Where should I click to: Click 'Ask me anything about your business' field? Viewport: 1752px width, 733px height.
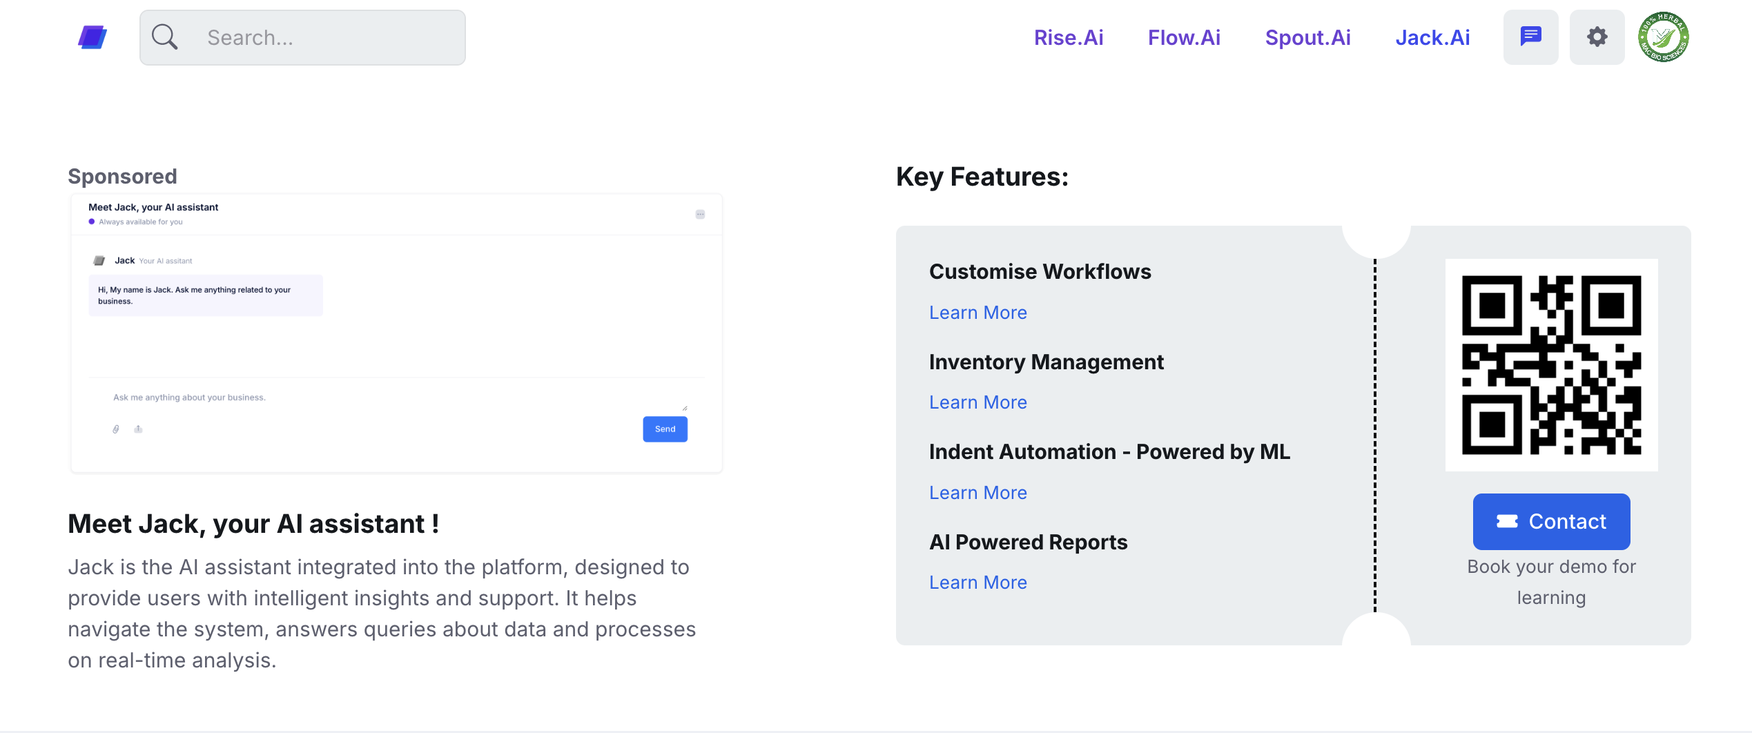396,398
